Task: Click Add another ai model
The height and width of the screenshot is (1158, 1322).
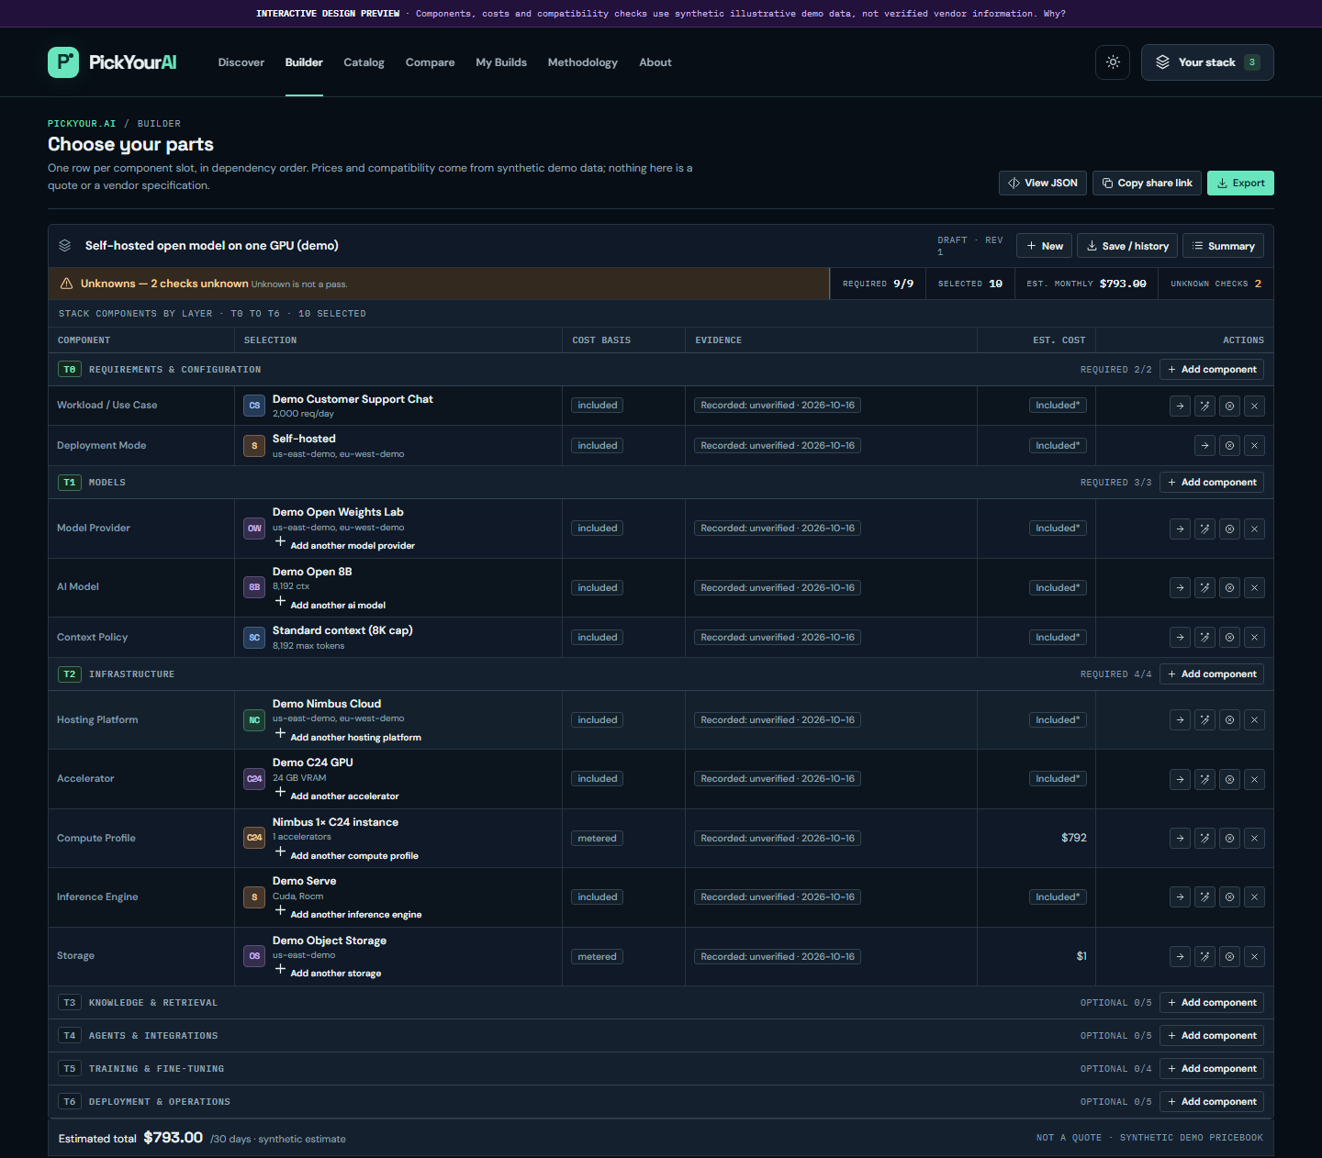Action: point(330,605)
